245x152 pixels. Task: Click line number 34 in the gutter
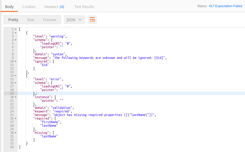[x=12, y=147]
